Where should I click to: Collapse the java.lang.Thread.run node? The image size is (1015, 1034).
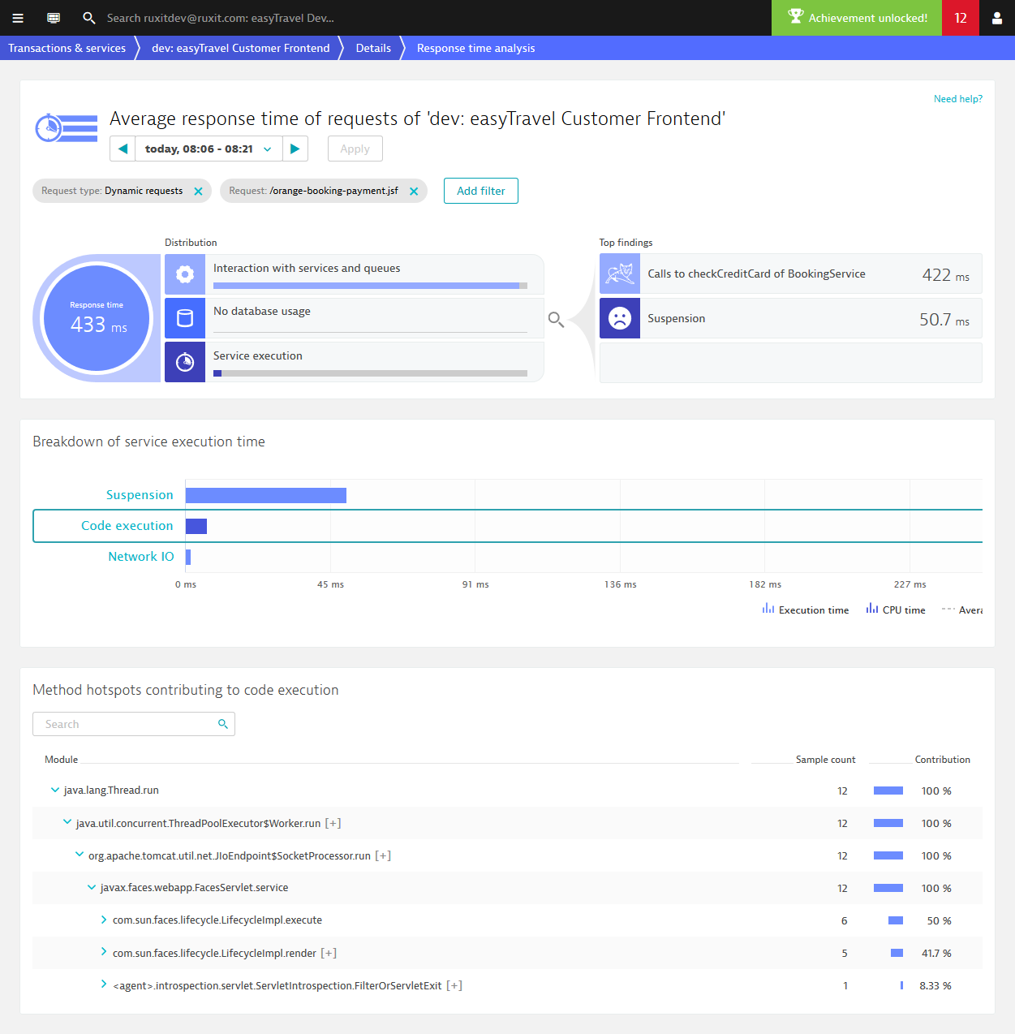[x=55, y=790]
